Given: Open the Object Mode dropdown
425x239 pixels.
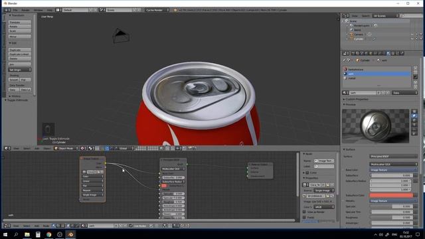Looking at the screenshot, I should 66,148.
